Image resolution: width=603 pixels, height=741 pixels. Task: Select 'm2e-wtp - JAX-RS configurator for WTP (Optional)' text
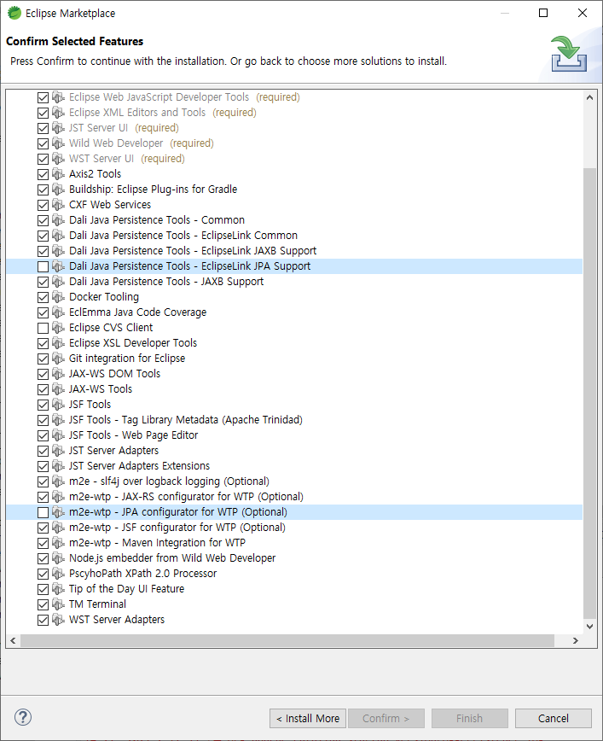click(x=186, y=497)
